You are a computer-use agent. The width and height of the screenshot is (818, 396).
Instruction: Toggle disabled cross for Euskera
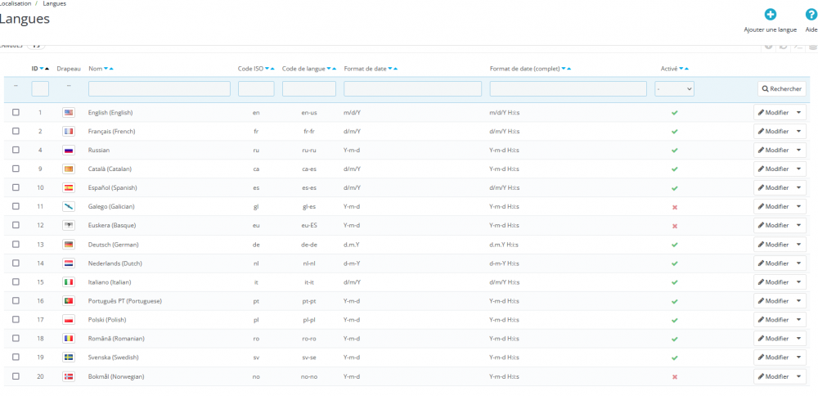coord(675,226)
